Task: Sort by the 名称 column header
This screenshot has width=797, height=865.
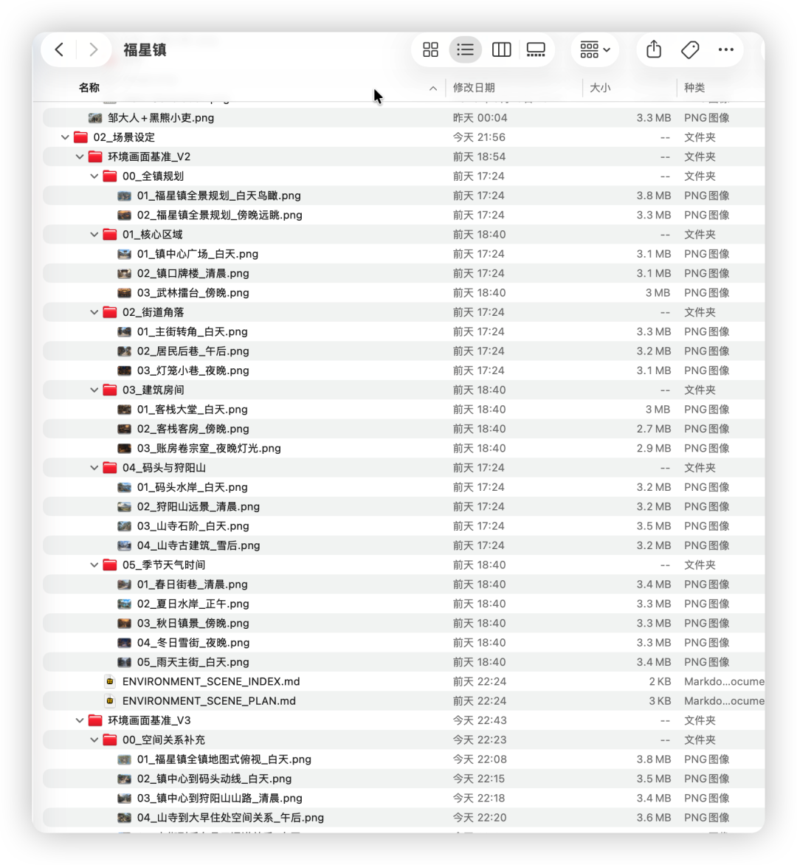Action: click(x=89, y=88)
